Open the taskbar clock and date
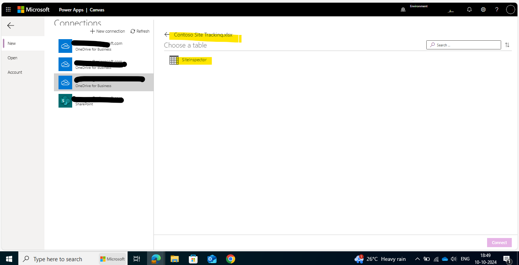 click(x=486, y=259)
